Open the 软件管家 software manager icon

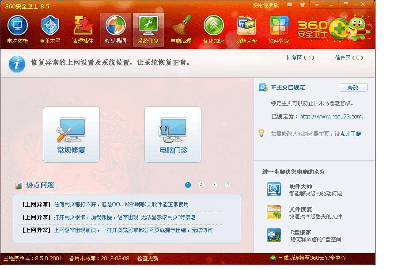(x=279, y=29)
